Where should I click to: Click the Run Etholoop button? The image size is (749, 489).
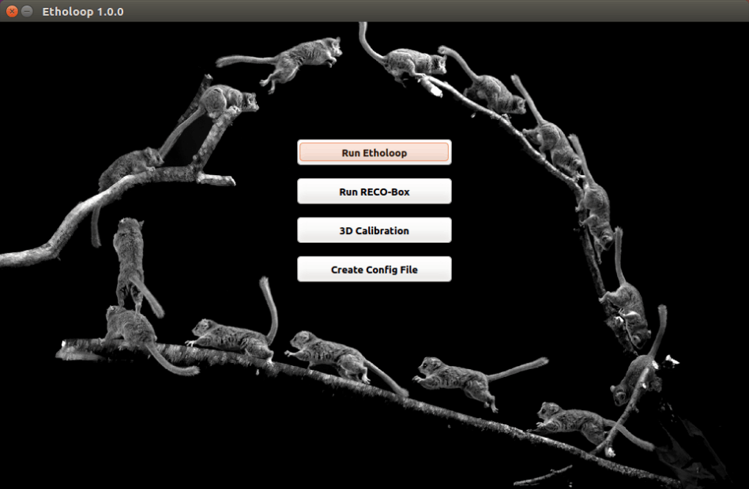click(374, 152)
